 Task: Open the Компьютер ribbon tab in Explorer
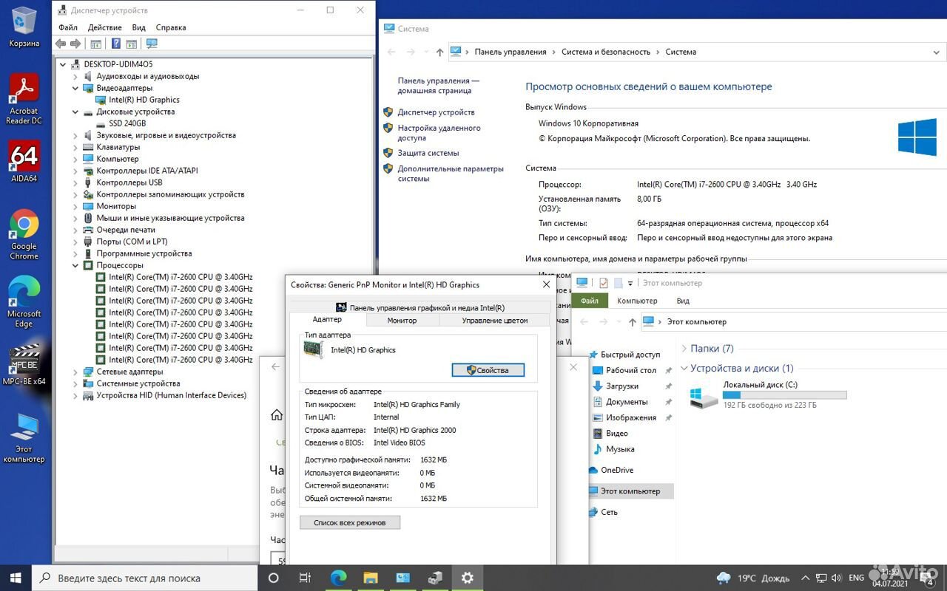click(637, 301)
